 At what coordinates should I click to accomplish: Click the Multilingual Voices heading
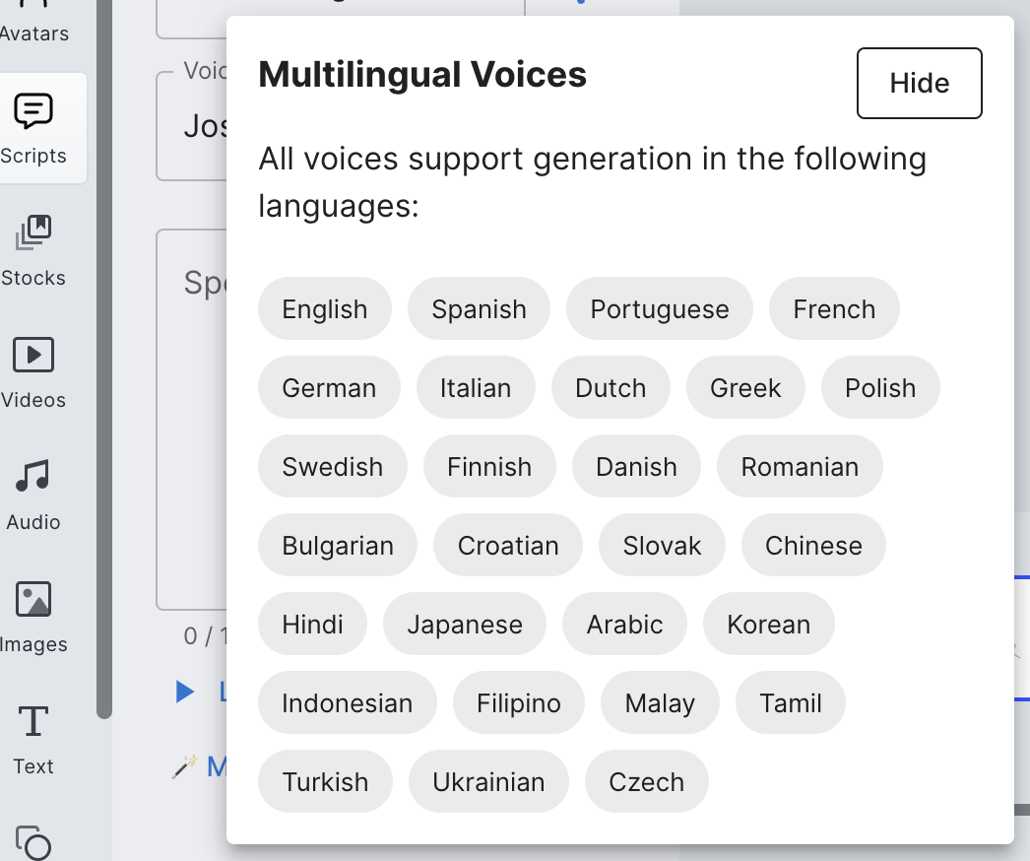tap(422, 74)
